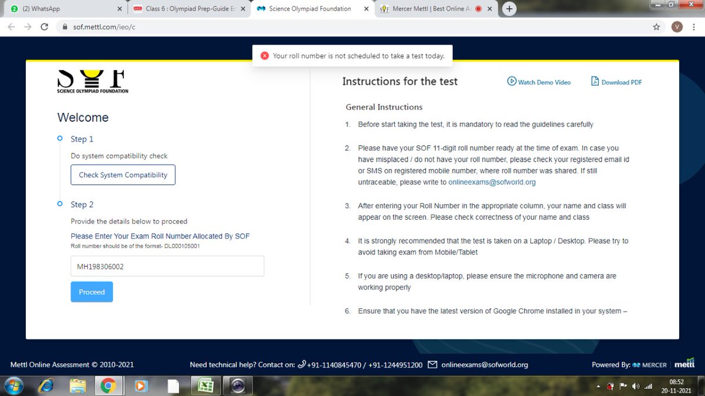
Task: Click the red error icon in the notification
Action: click(x=264, y=56)
